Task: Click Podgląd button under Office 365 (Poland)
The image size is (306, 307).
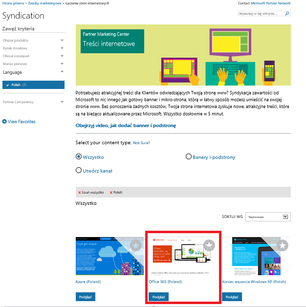Action: 158,297
